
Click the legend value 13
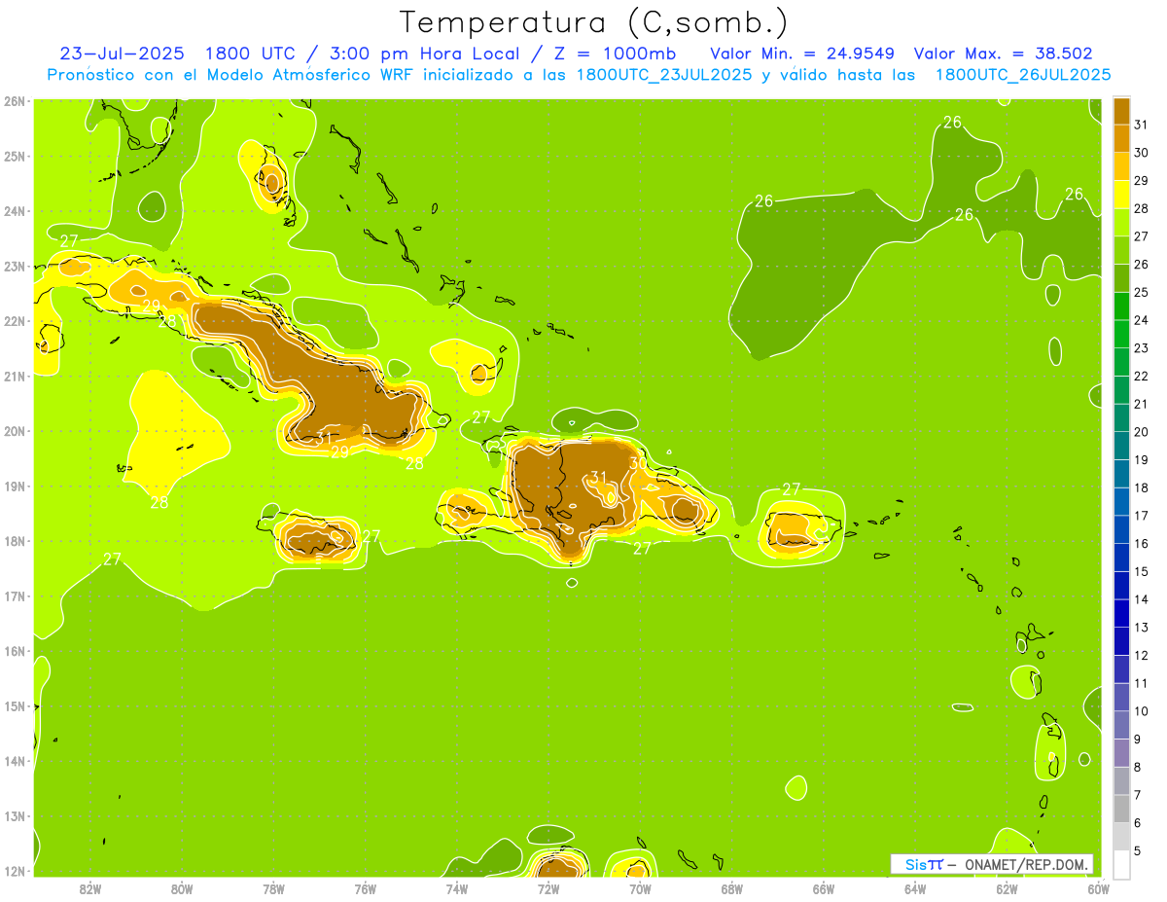(1142, 628)
